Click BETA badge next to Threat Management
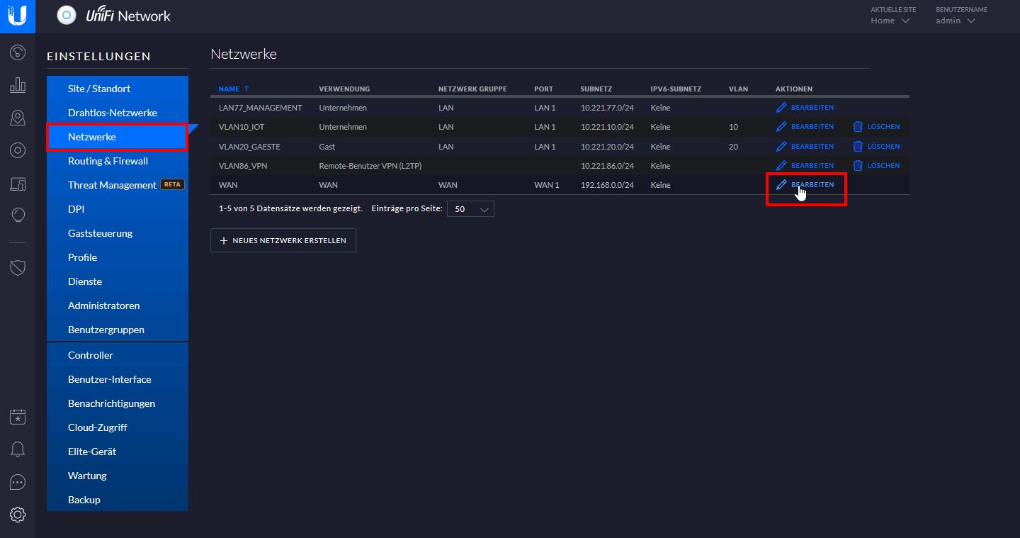This screenshot has height=538, width=1020. pos(172,184)
